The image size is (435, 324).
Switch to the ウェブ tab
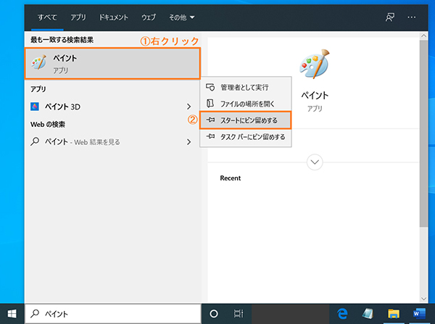tap(149, 17)
